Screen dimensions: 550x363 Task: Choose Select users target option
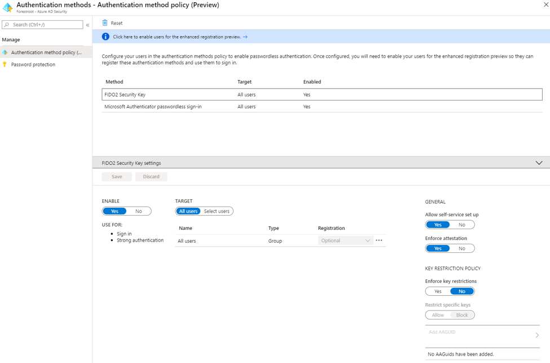(217, 211)
